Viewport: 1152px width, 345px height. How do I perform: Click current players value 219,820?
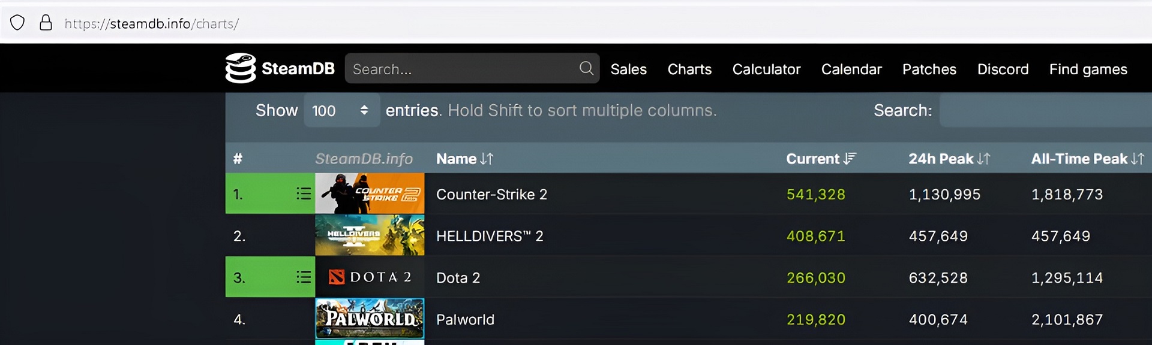[x=815, y=319]
